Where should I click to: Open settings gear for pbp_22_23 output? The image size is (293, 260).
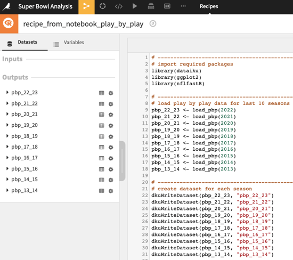click(x=111, y=93)
